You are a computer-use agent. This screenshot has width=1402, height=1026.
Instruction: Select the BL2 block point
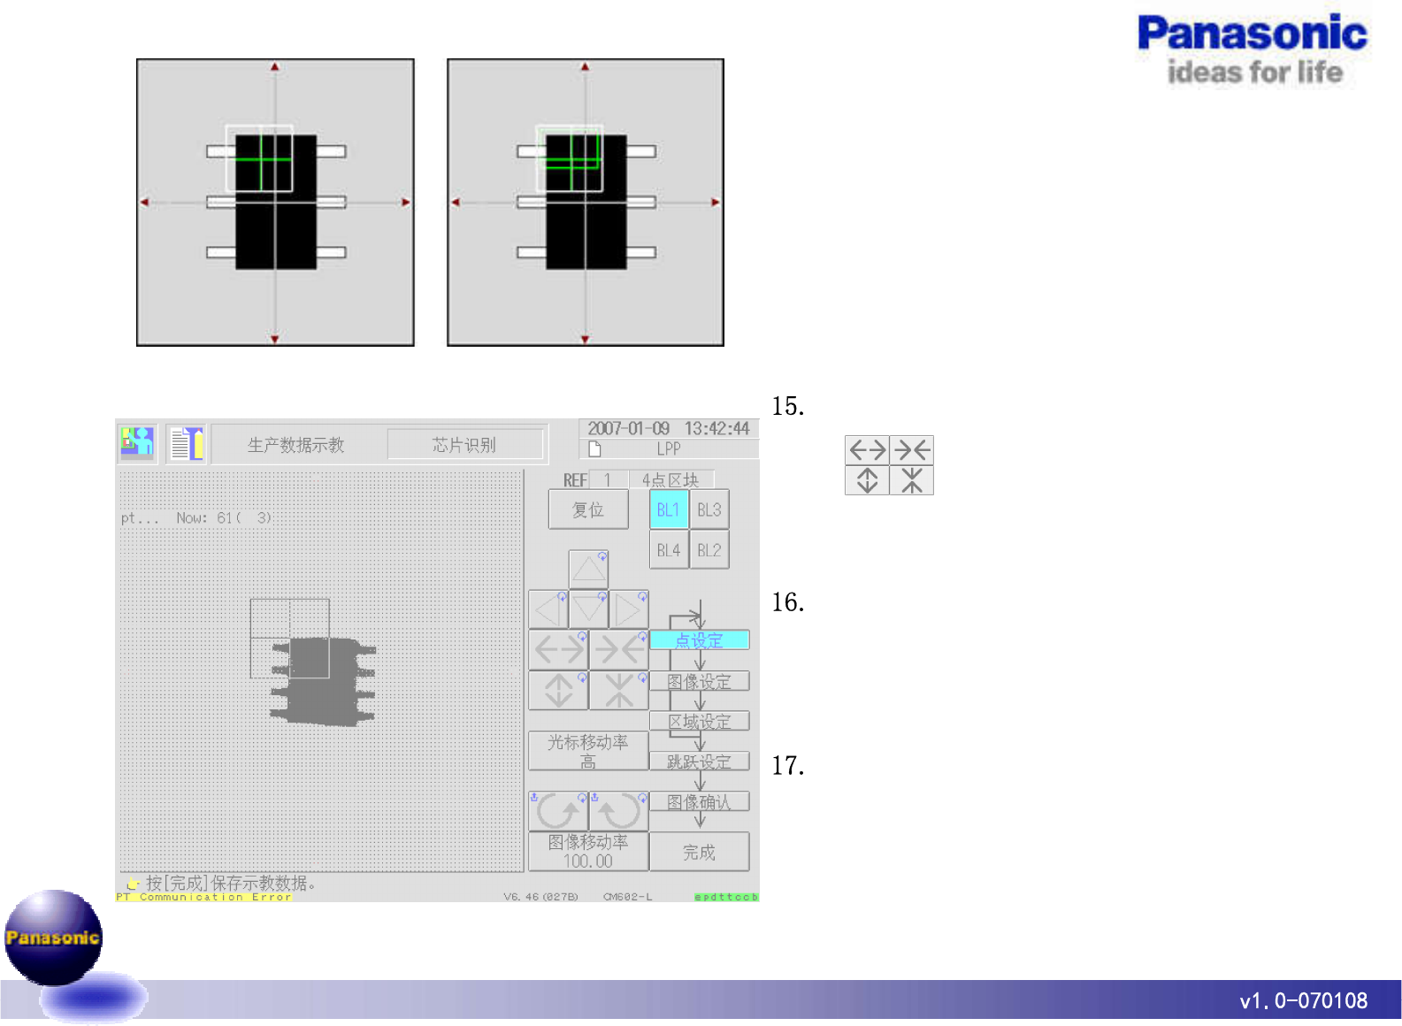[x=709, y=550]
